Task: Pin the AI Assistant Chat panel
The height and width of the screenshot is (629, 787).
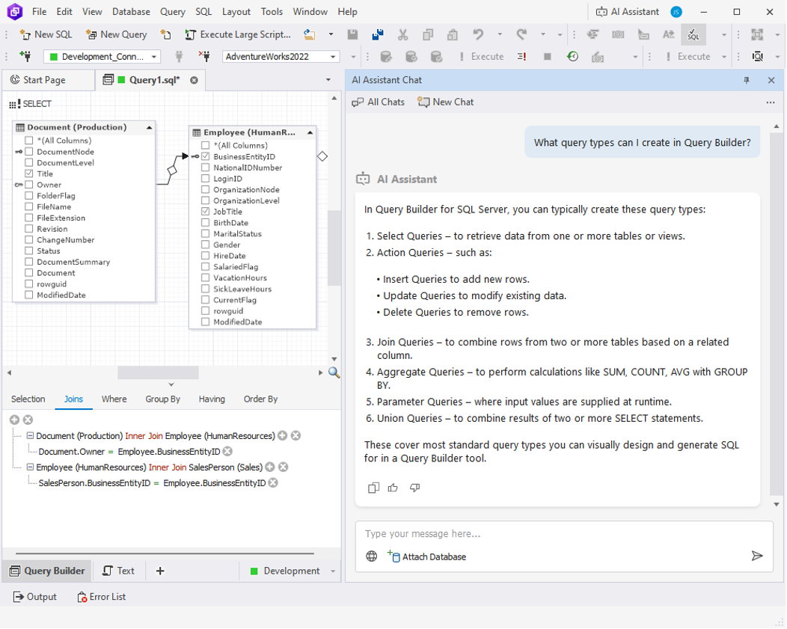Action: click(x=747, y=80)
